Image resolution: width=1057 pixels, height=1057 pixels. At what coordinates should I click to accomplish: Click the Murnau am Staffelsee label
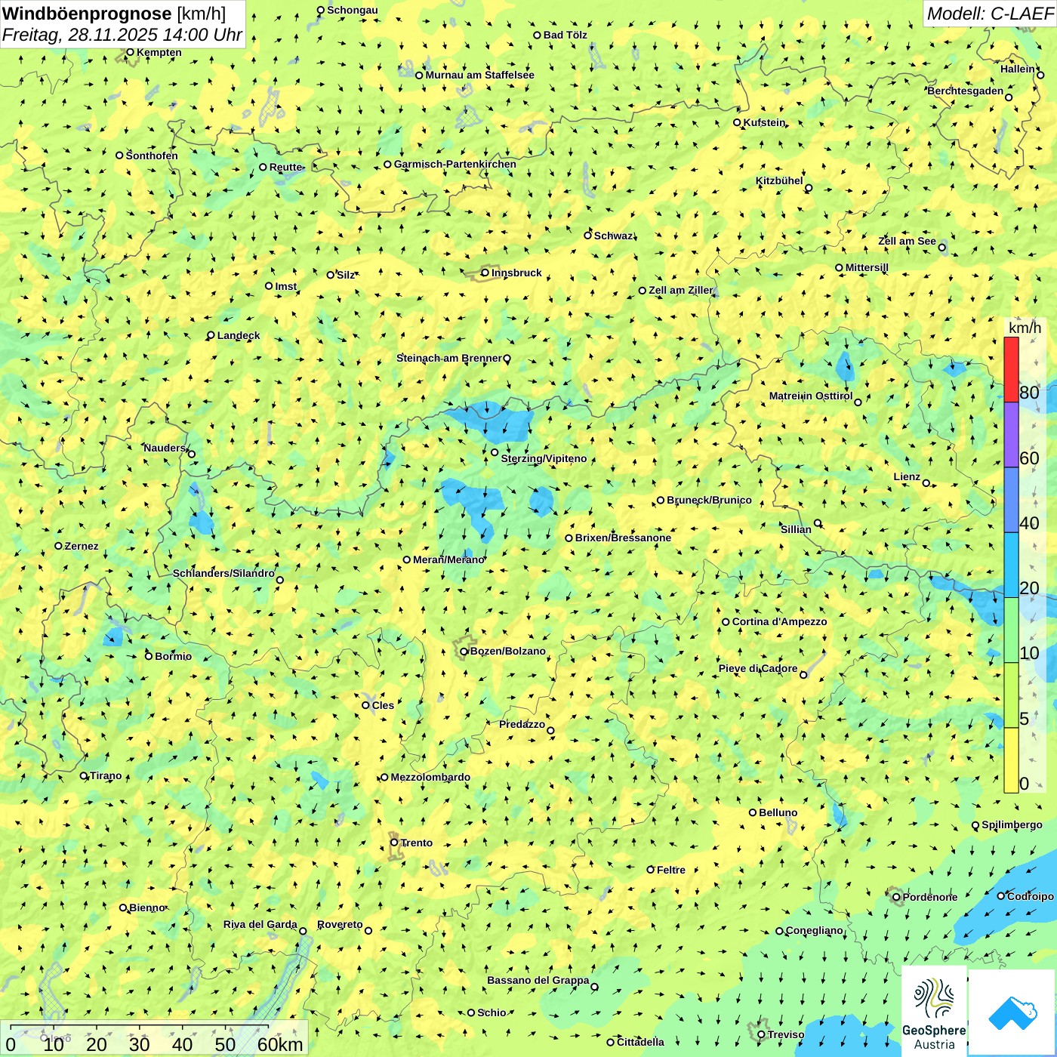[479, 75]
